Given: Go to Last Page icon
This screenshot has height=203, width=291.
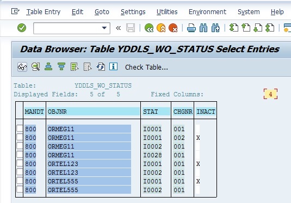Looking at the screenshot, I should pyautogui.click(x=270, y=28).
